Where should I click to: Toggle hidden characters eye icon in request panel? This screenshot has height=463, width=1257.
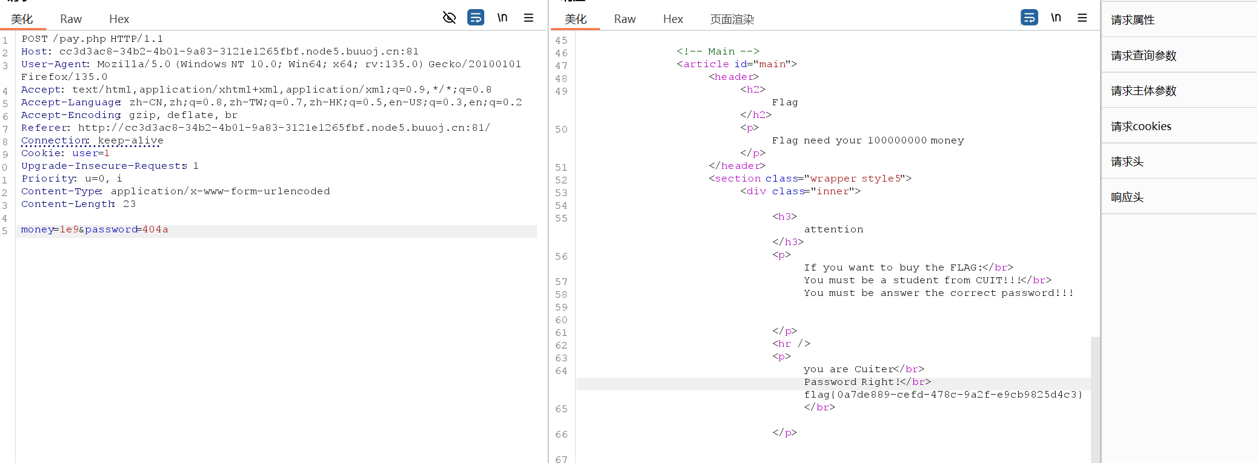click(x=449, y=18)
